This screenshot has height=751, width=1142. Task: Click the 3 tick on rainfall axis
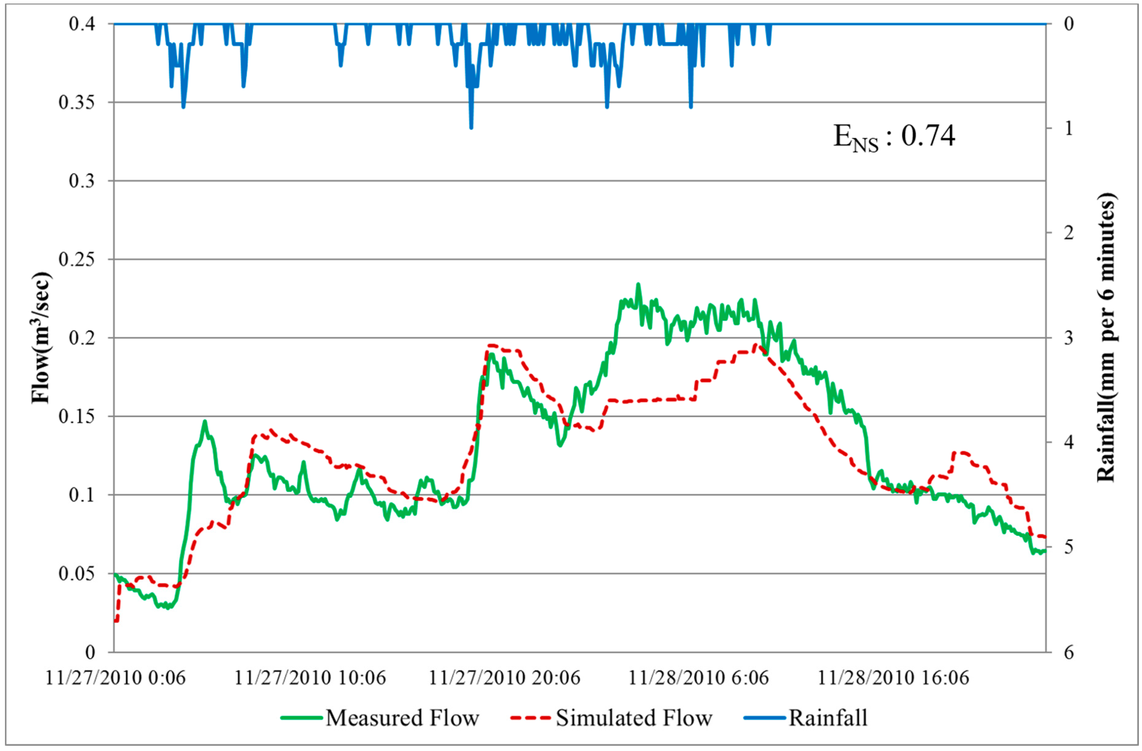pos(1068,338)
